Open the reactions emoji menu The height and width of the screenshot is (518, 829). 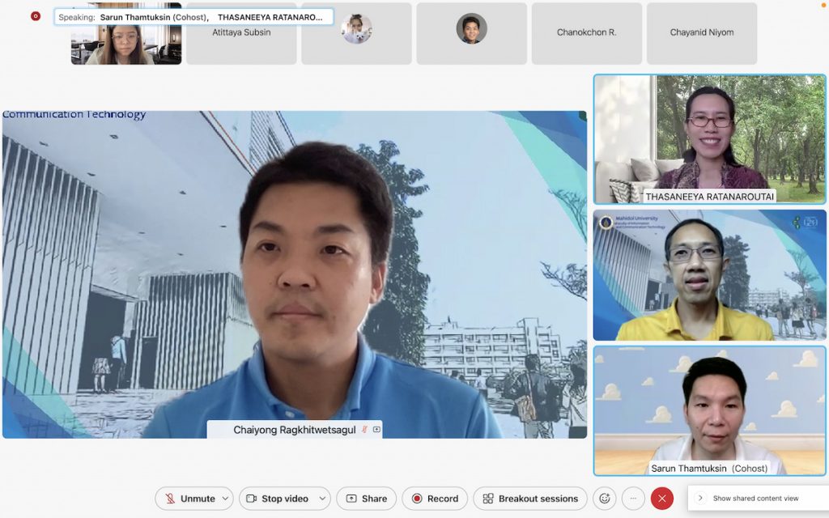[603, 499]
